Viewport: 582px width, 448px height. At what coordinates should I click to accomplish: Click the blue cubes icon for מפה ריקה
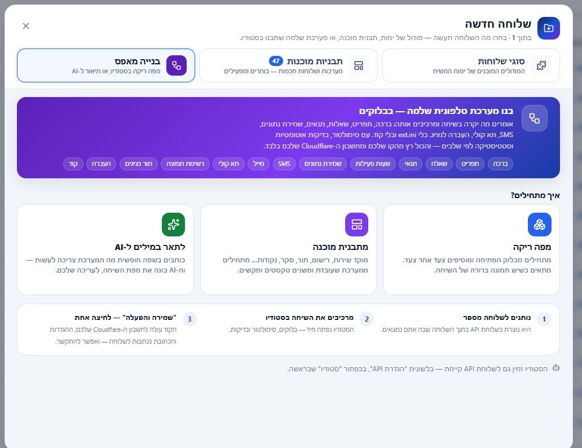(x=539, y=225)
